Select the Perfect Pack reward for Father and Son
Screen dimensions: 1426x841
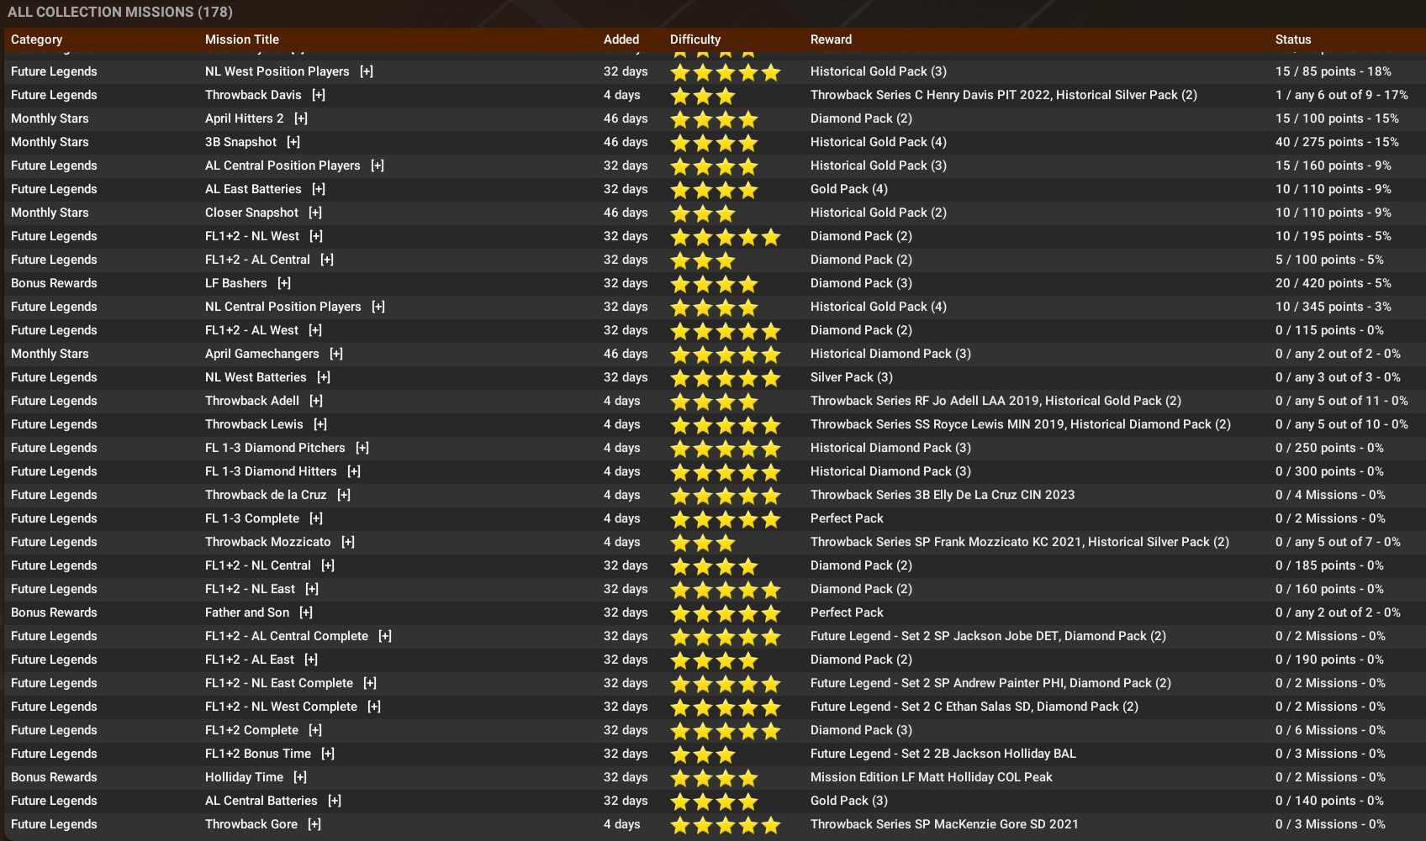pyautogui.click(x=846, y=612)
